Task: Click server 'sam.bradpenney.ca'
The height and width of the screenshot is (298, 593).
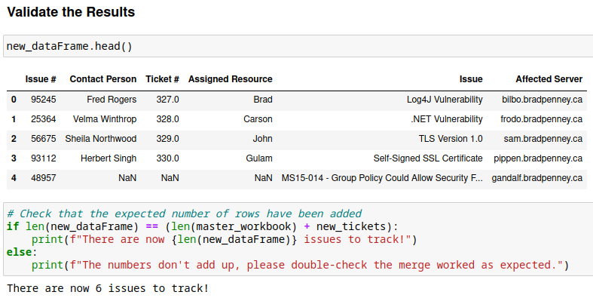Action: click(543, 139)
